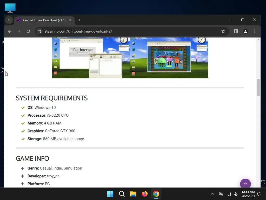Image resolution: width=266 pixels, height=200 pixels.
Task: Close the KinitoPET Free Download tab
Action: point(70,20)
